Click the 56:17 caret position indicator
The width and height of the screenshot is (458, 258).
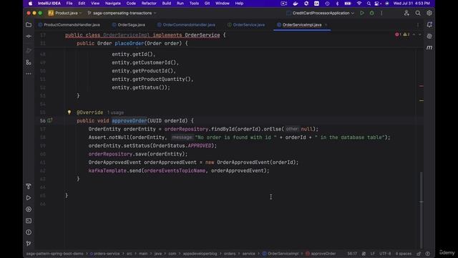(x=352, y=254)
